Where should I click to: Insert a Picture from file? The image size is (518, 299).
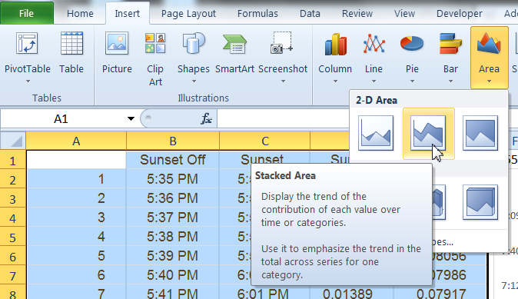tap(117, 52)
